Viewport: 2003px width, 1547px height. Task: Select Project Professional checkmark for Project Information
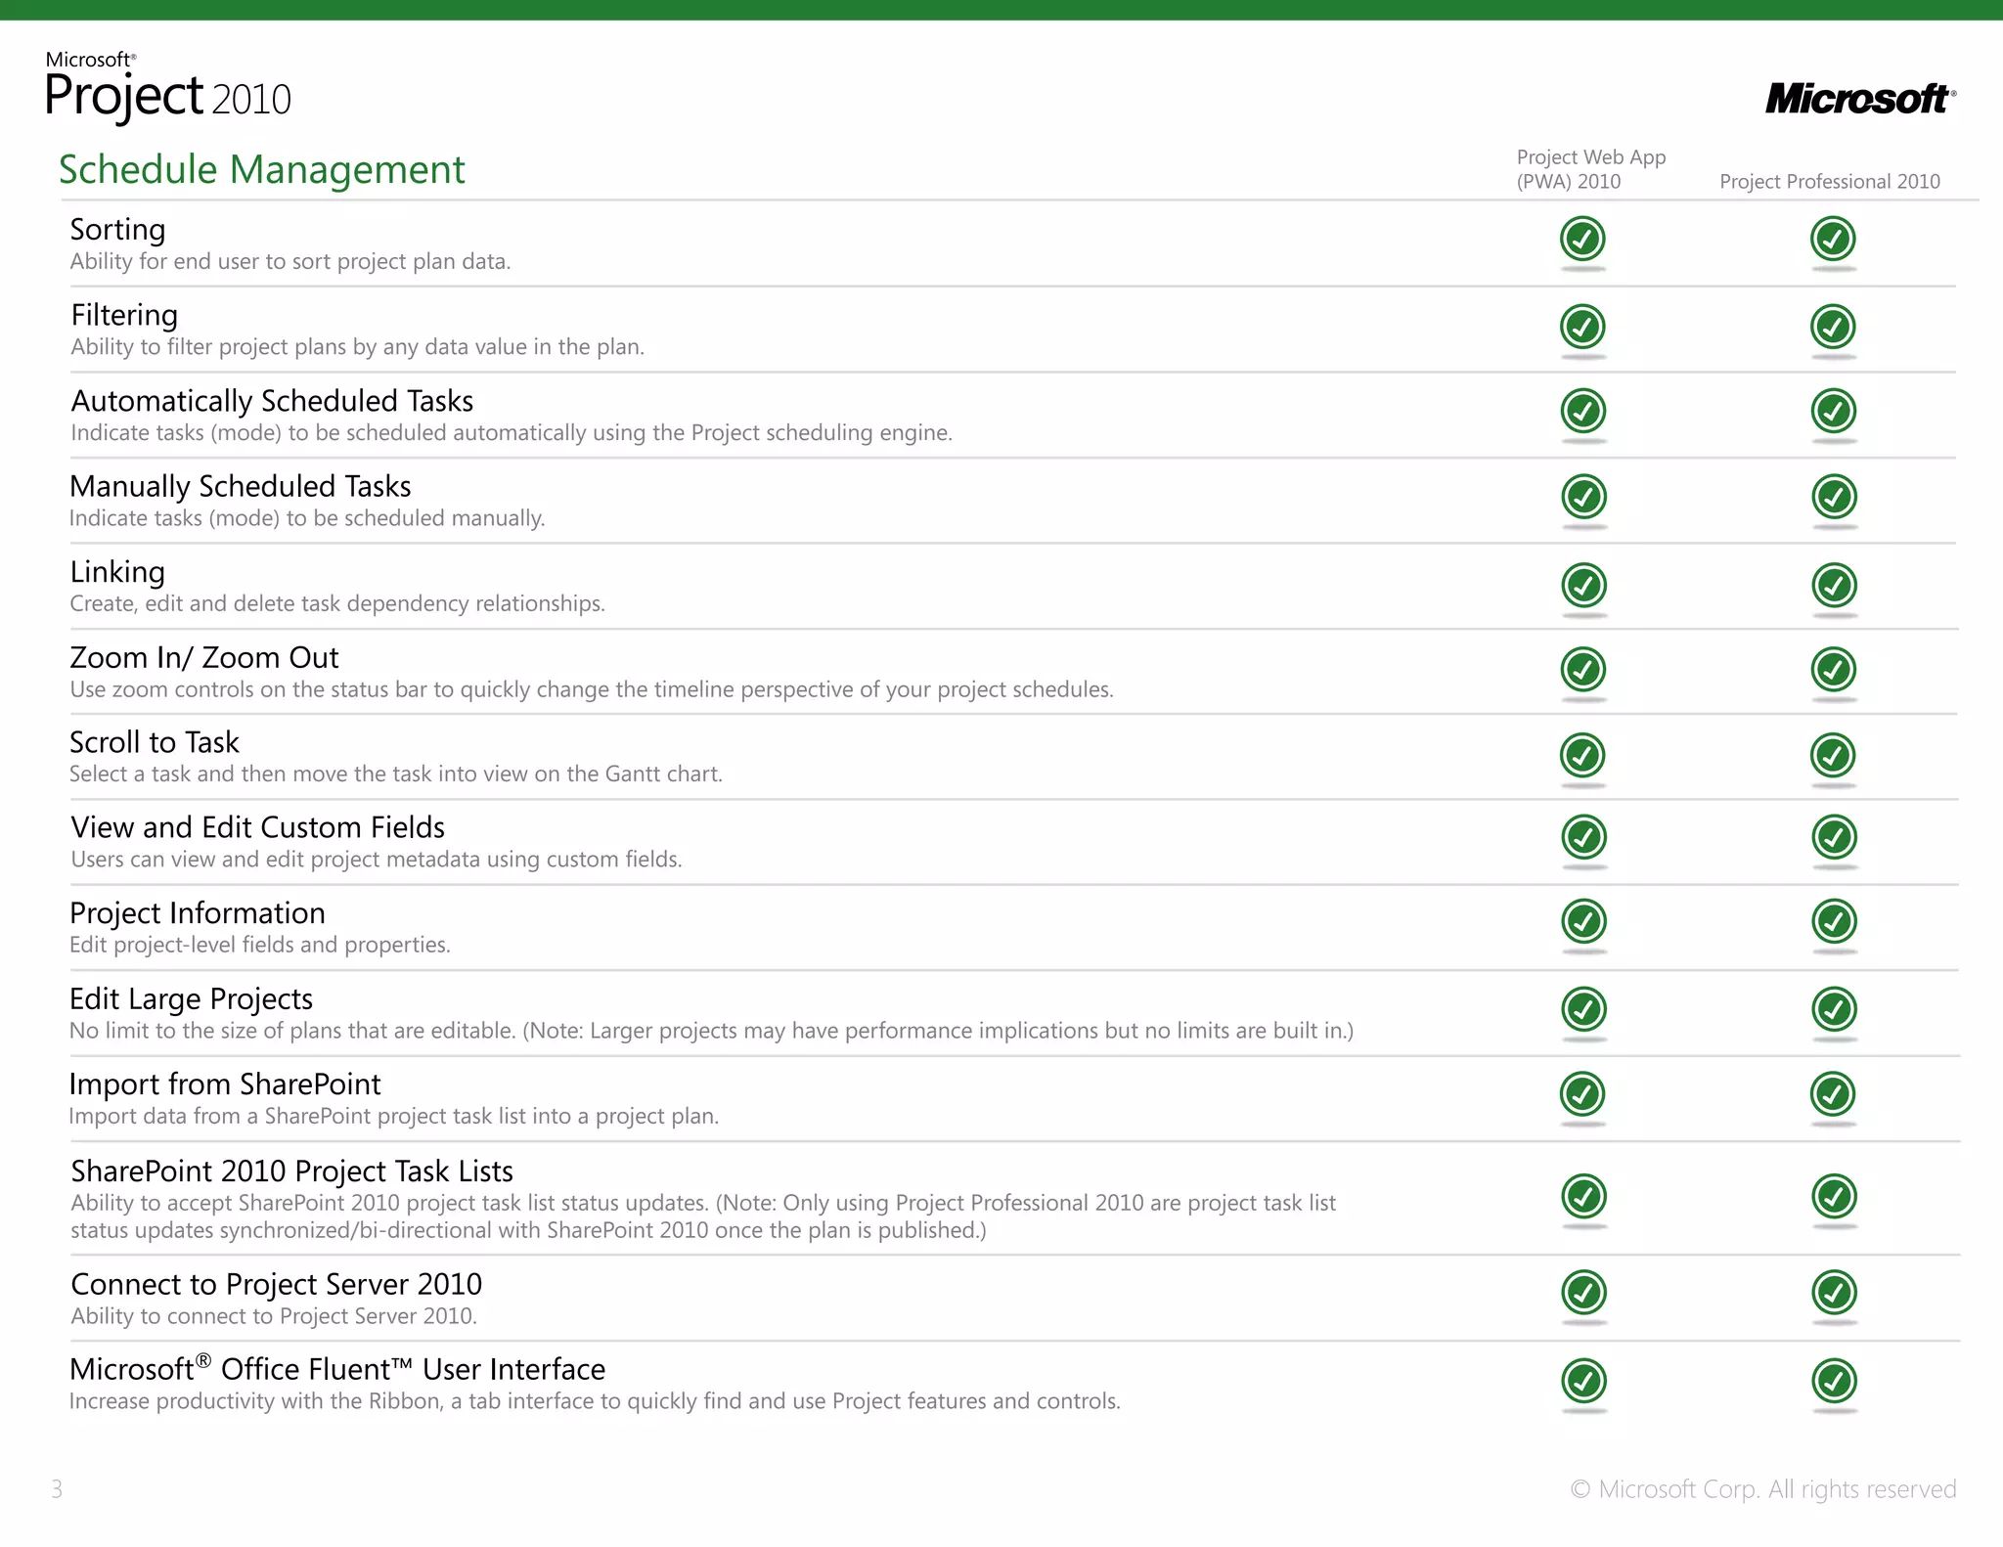point(1835,921)
